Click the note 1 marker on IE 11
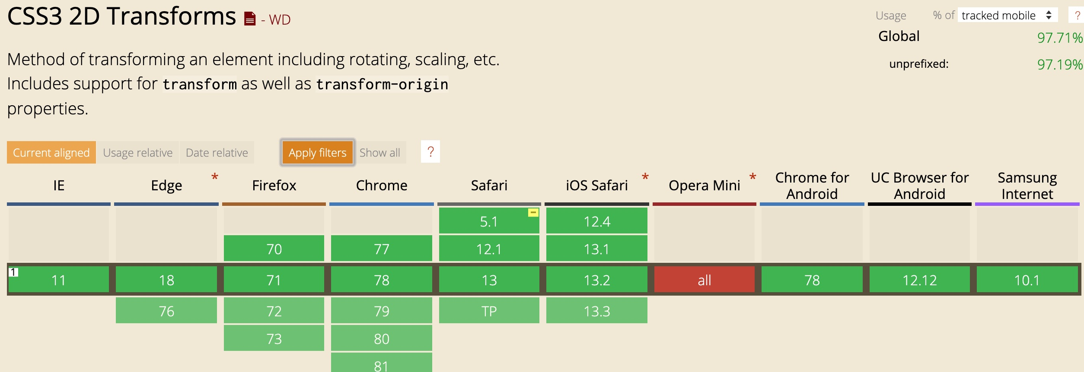The height and width of the screenshot is (372, 1084). (x=13, y=272)
